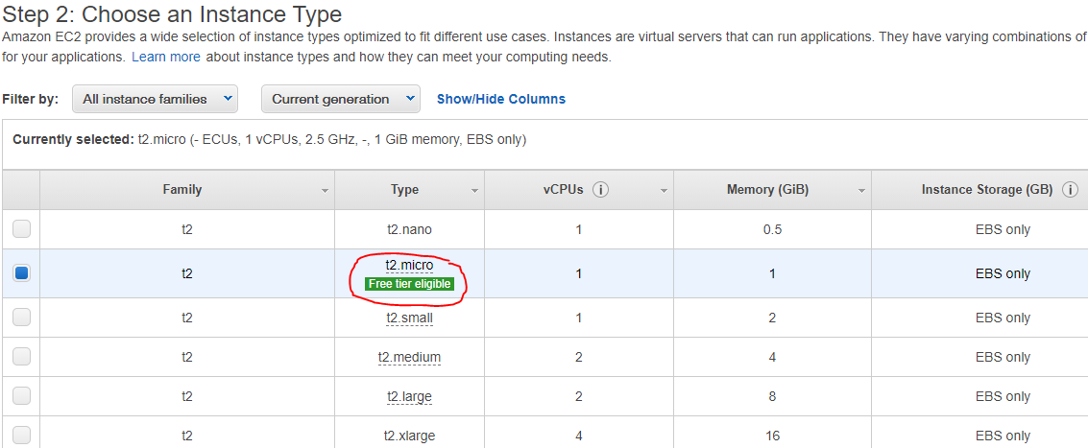Open vCPUs column sort arrow
Screen dimensions: 1088x448
(x=664, y=191)
